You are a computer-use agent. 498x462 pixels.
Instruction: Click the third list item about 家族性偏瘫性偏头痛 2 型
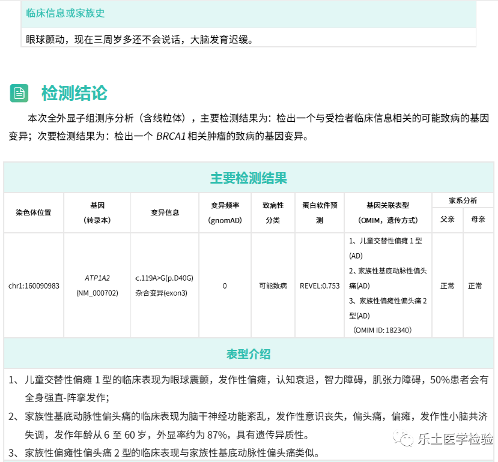point(164,453)
